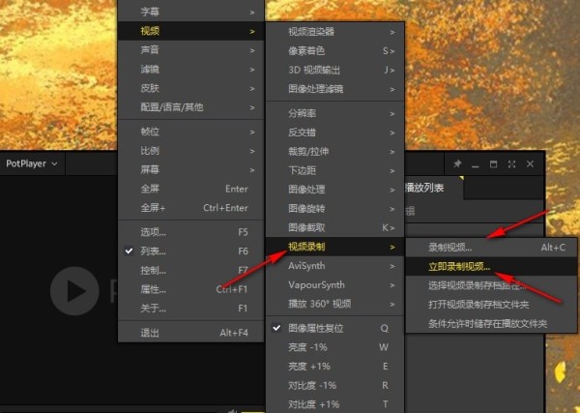Expand the 屏幕 submenu

[x=190, y=170]
